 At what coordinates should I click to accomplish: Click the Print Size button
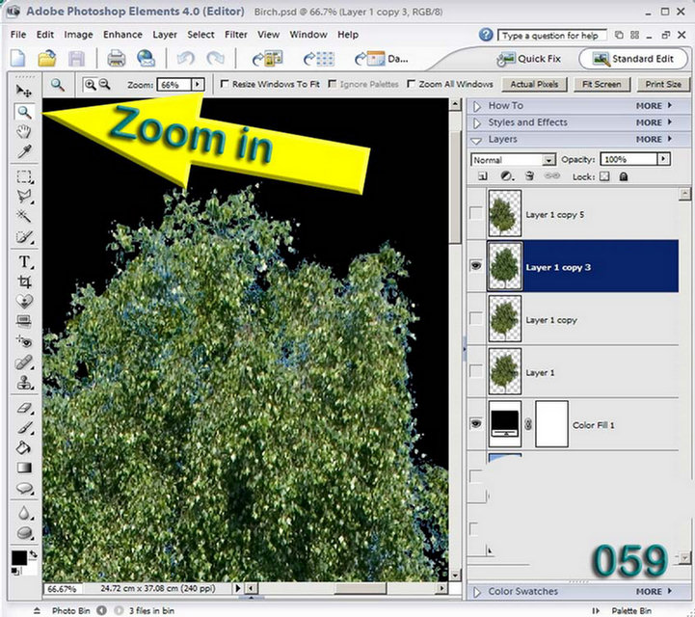click(663, 84)
